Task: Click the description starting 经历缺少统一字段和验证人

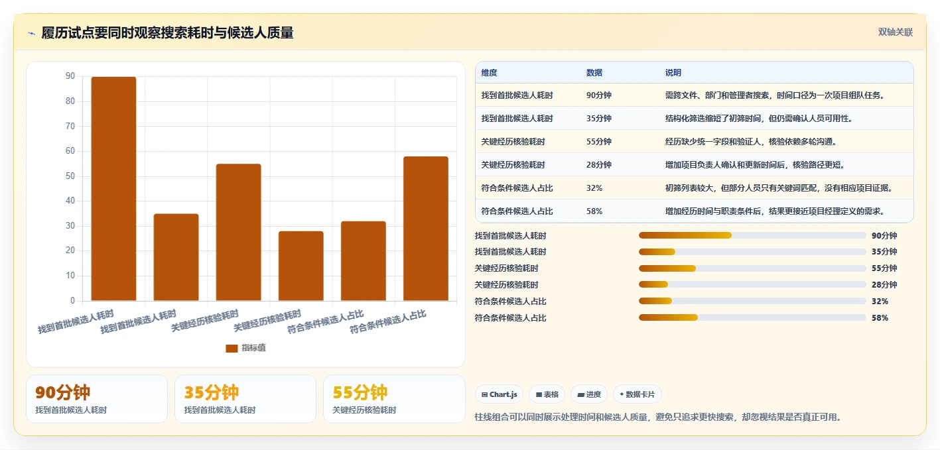Action: coord(751,142)
